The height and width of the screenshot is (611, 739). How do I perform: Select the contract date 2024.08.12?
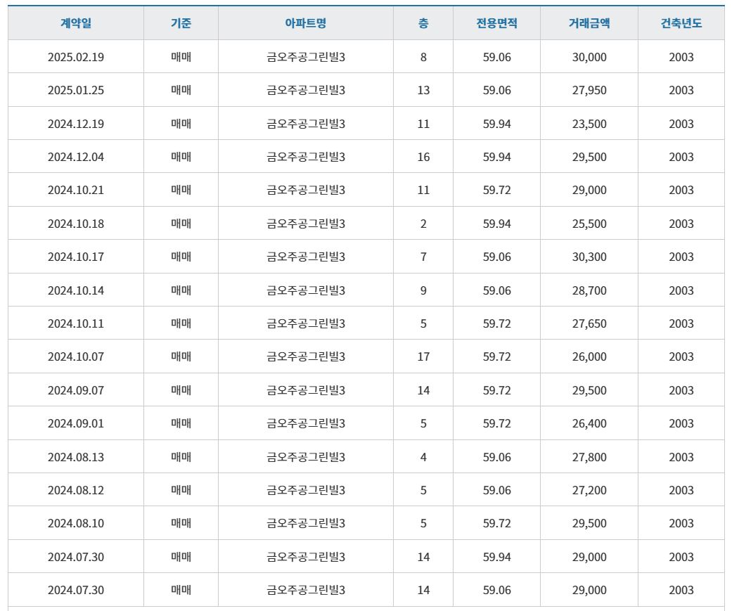point(76,490)
